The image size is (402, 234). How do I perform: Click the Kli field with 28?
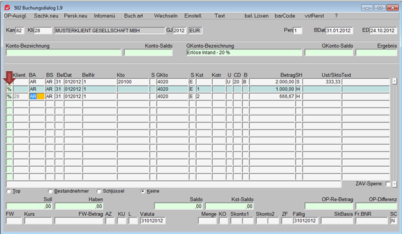point(43,31)
